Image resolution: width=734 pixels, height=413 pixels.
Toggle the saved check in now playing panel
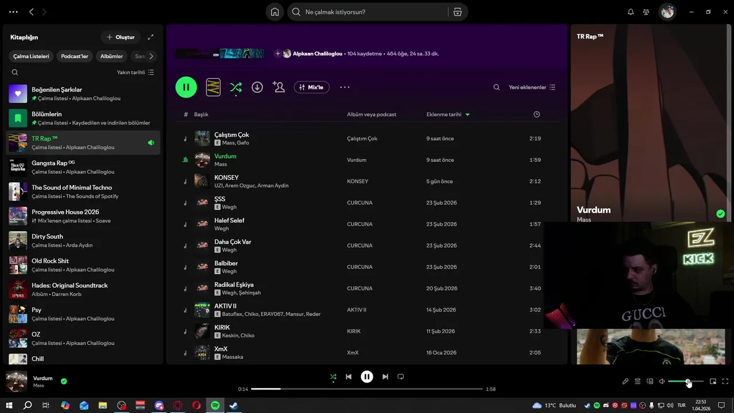pyautogui.click(x=721, y=214)
